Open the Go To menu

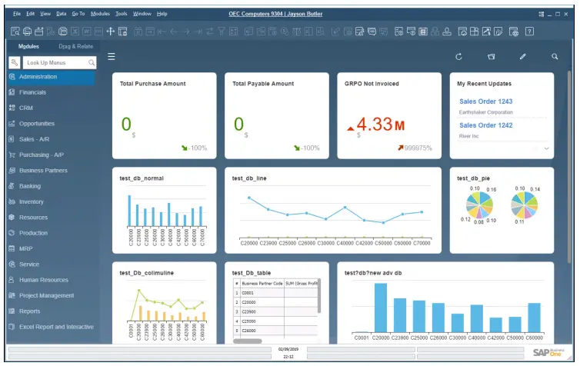tap(78, 14)
